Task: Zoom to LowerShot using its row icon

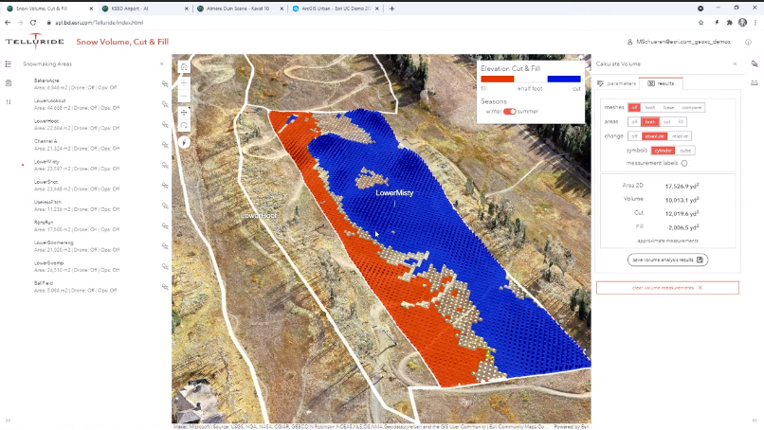Action: (165, 186)
